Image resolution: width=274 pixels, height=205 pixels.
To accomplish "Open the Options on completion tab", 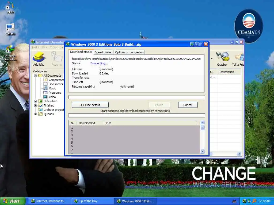I will pos(129,52).
